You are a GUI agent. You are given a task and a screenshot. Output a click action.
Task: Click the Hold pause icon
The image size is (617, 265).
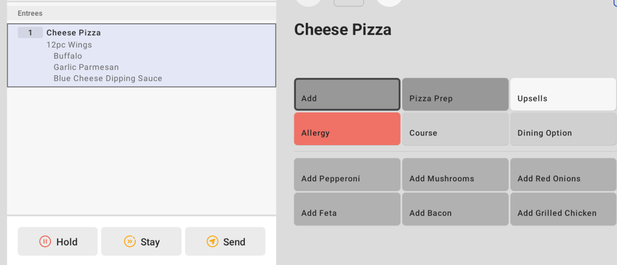click(x=45, y=242)
